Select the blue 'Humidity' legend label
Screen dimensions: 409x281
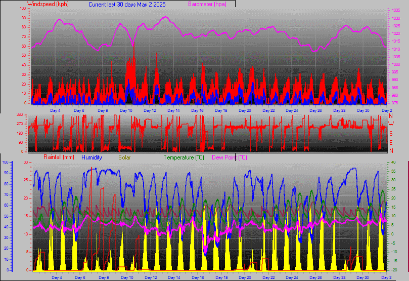92,157
